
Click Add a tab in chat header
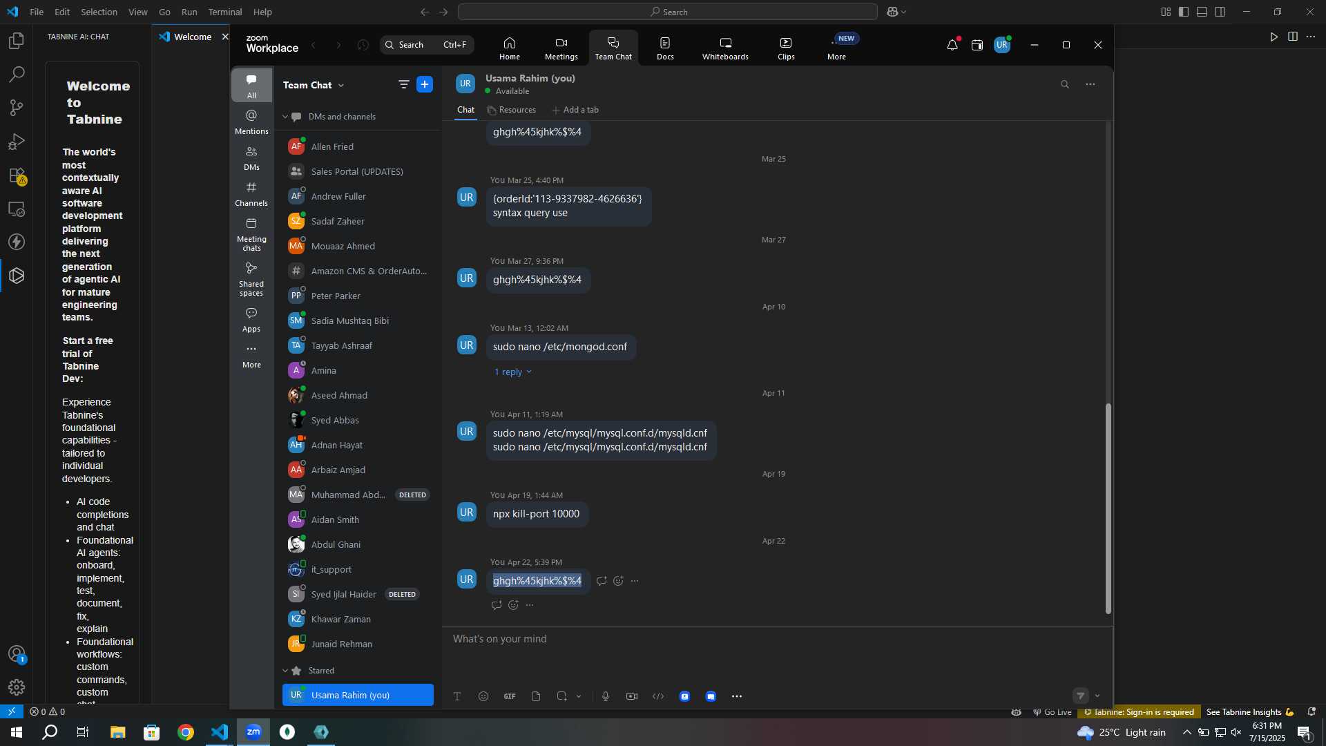pos(575,110)
